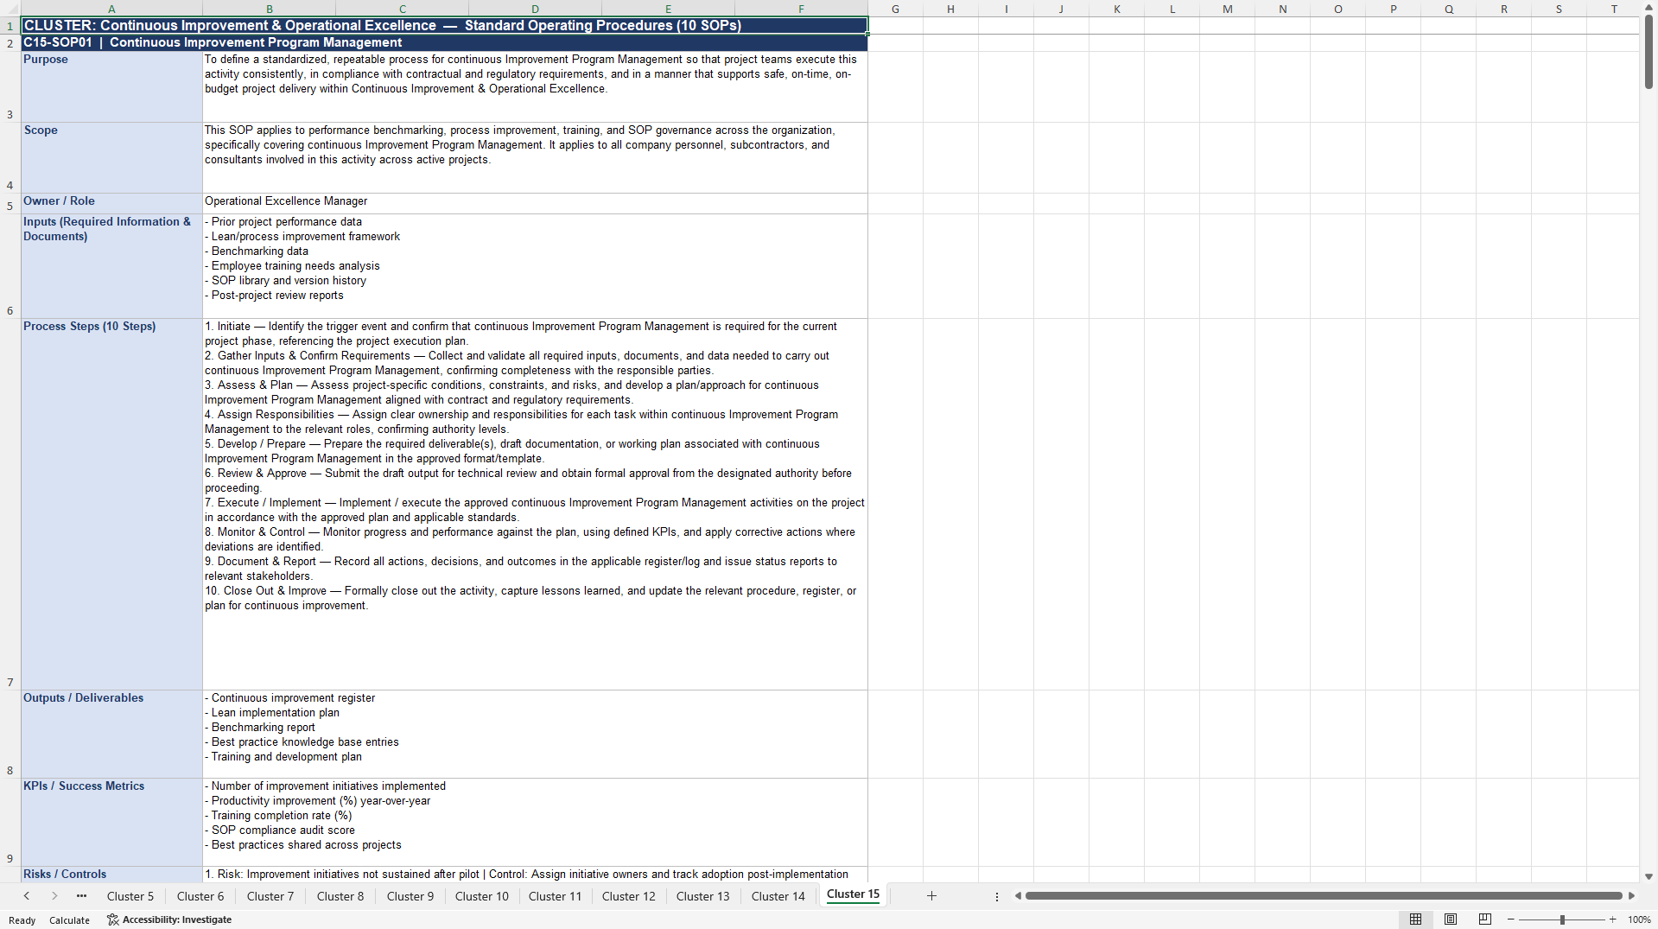The image size is (1658, 929).
Task: Select the cell with Number of improvement initiatives
Action: tap(535, 822)
